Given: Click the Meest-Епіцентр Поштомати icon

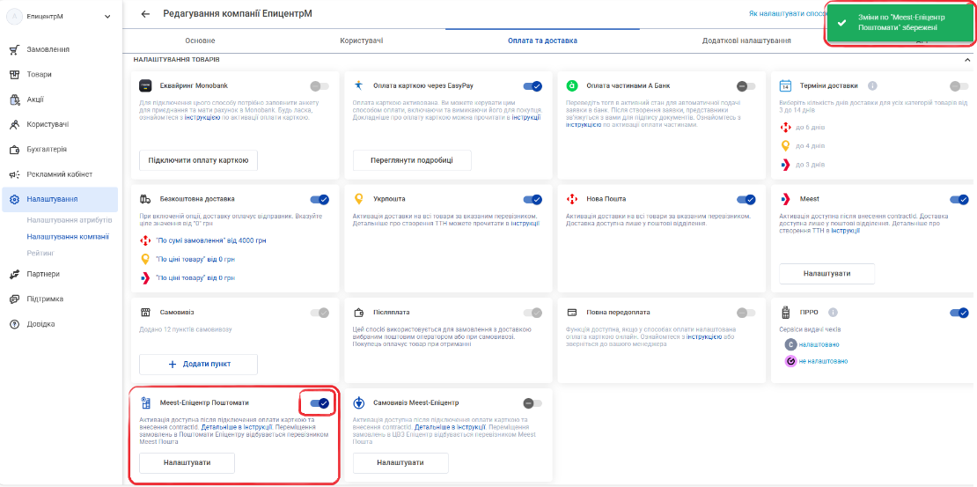Looking at the screenshot, I should (146, 402).
